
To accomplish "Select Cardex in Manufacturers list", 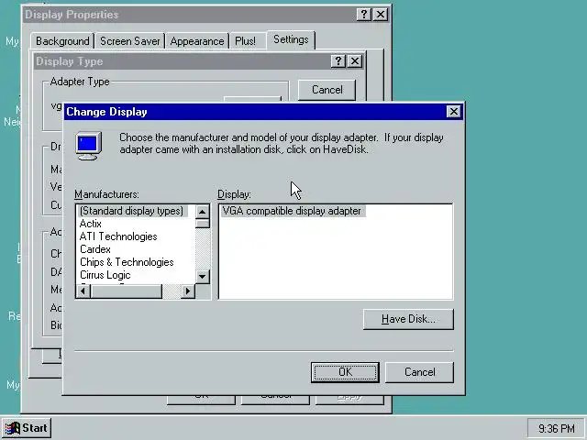I will 95,249.
